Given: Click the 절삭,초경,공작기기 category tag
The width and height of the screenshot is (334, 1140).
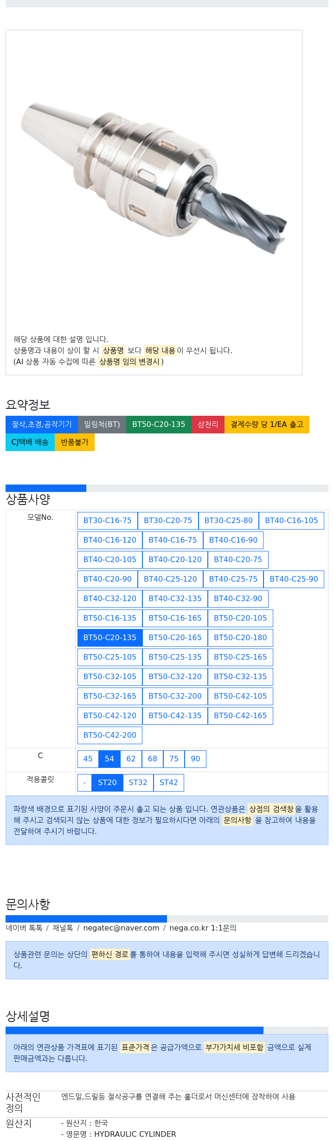Looking at the screenshot, I should tap(42, 424).
